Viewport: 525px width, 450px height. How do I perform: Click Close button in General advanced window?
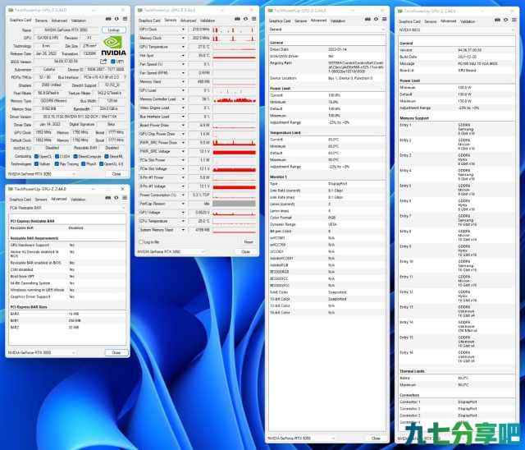click(376, 439)
